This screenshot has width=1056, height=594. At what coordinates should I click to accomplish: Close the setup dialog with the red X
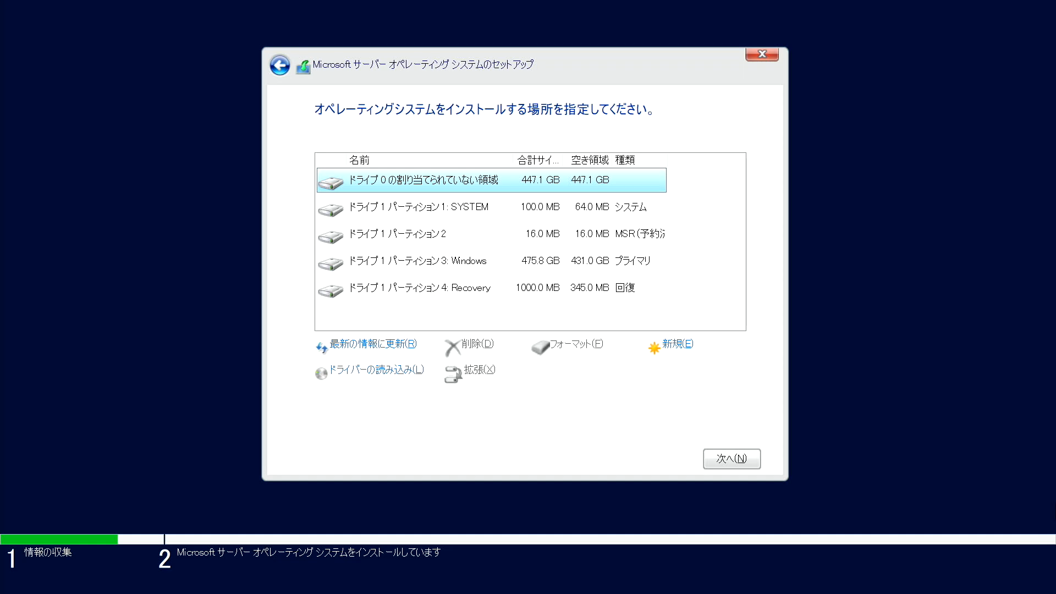(762, 54)
